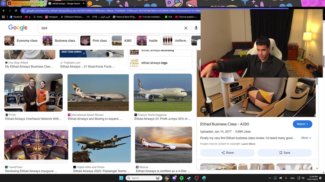Save the Etihad Business Class image
325x182 pixels.
tap(284, 153)
